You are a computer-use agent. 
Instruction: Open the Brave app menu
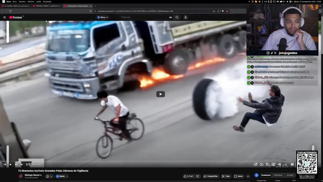click(9, 2)
